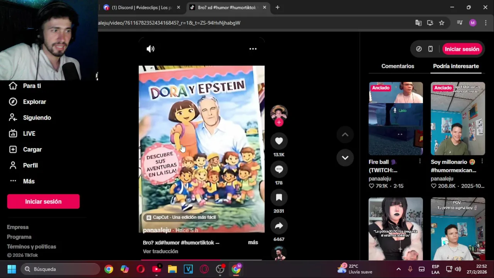494x278 pixels.
Task: Close the Discord browser tab
Action: [x=178, y=7]
